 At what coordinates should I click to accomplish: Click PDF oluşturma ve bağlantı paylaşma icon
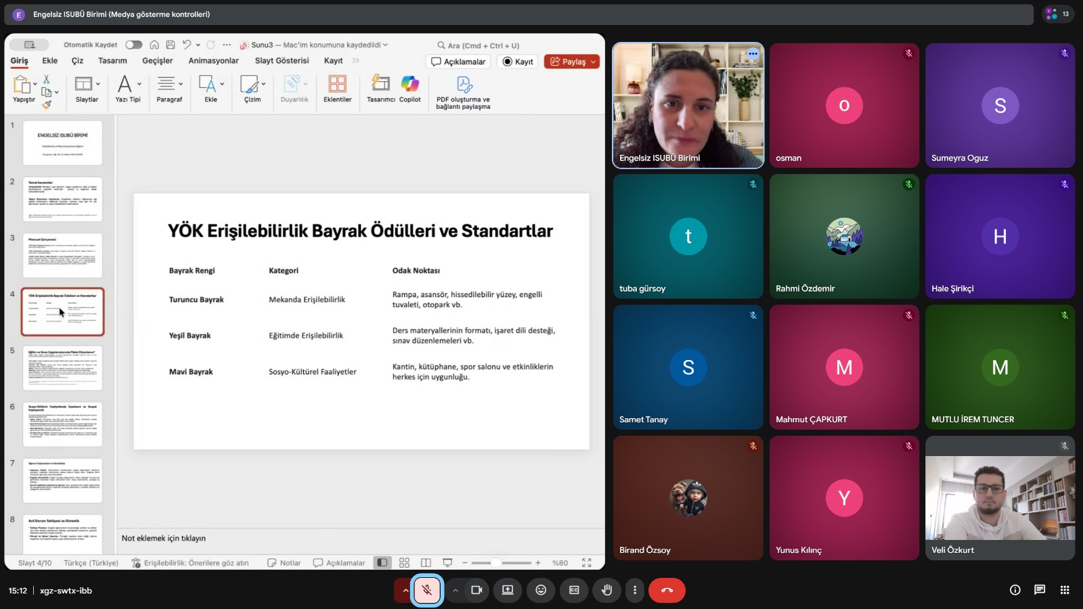coord(464,85)
